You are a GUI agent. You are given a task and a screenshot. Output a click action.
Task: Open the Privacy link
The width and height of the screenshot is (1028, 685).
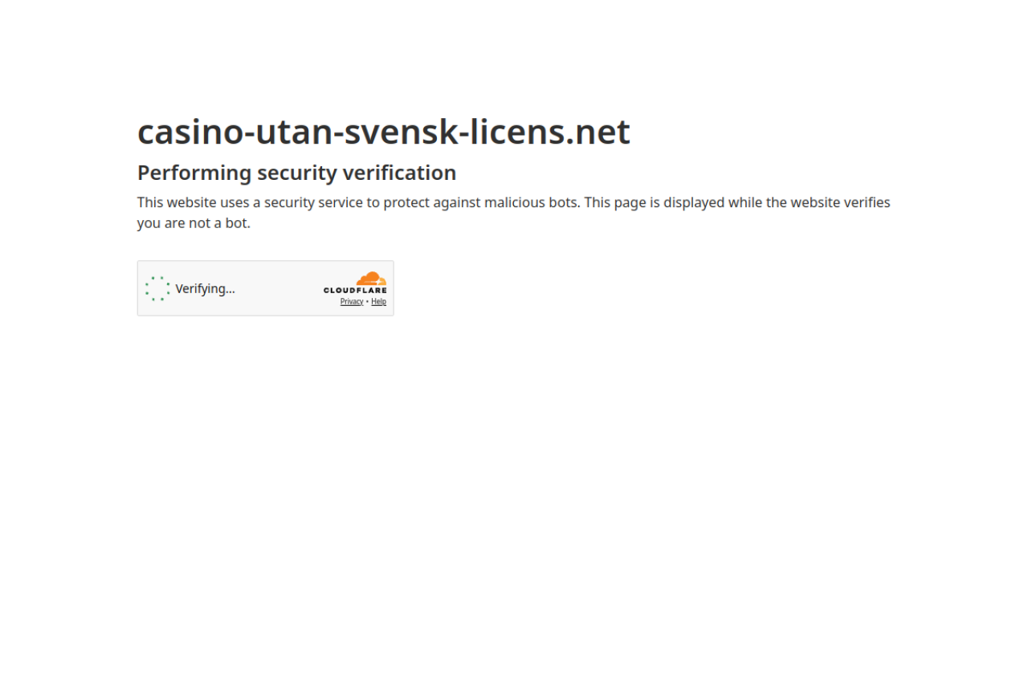[352, 302]
